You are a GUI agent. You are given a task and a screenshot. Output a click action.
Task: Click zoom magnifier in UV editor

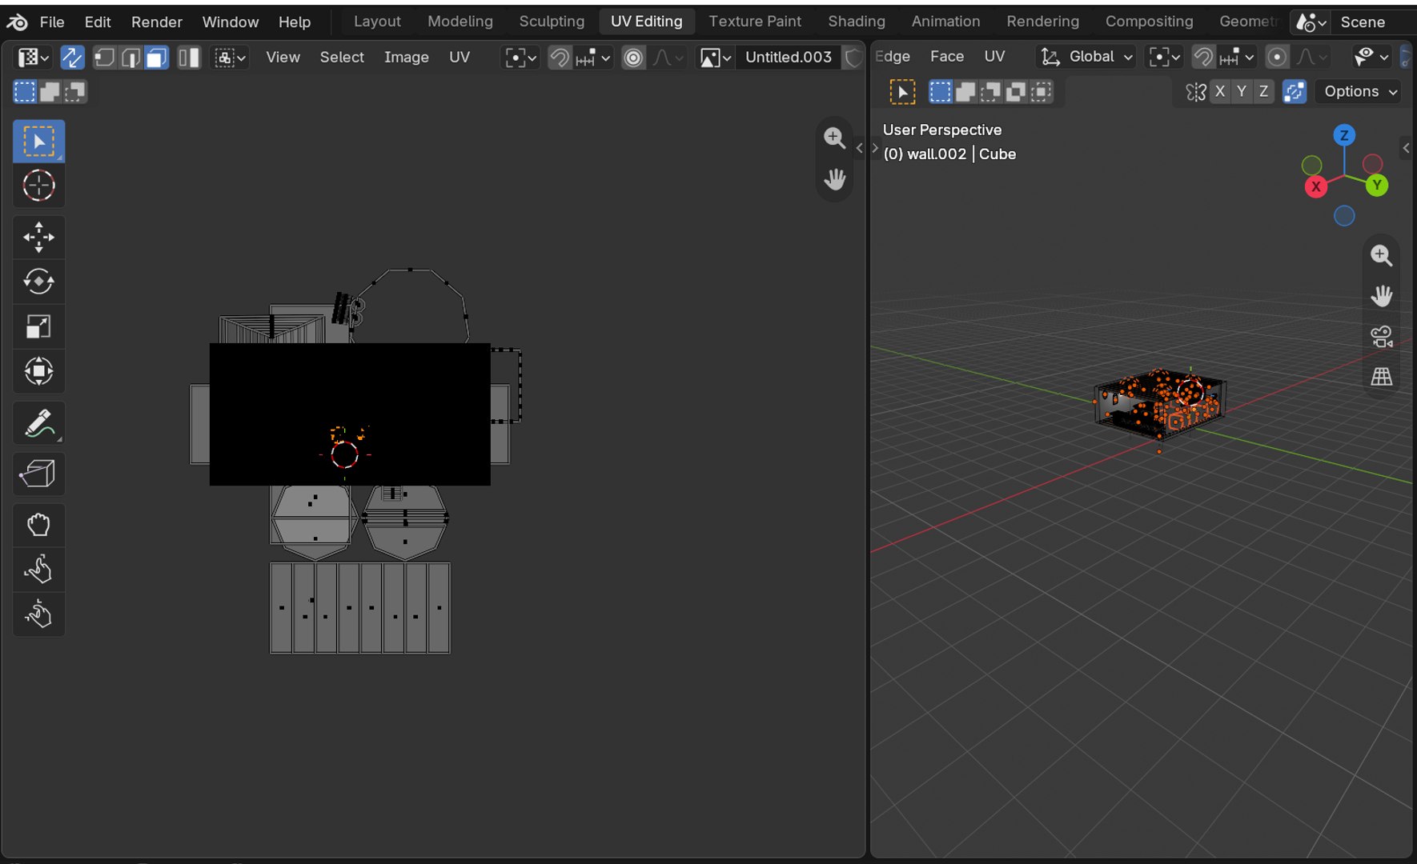point(834,138)
